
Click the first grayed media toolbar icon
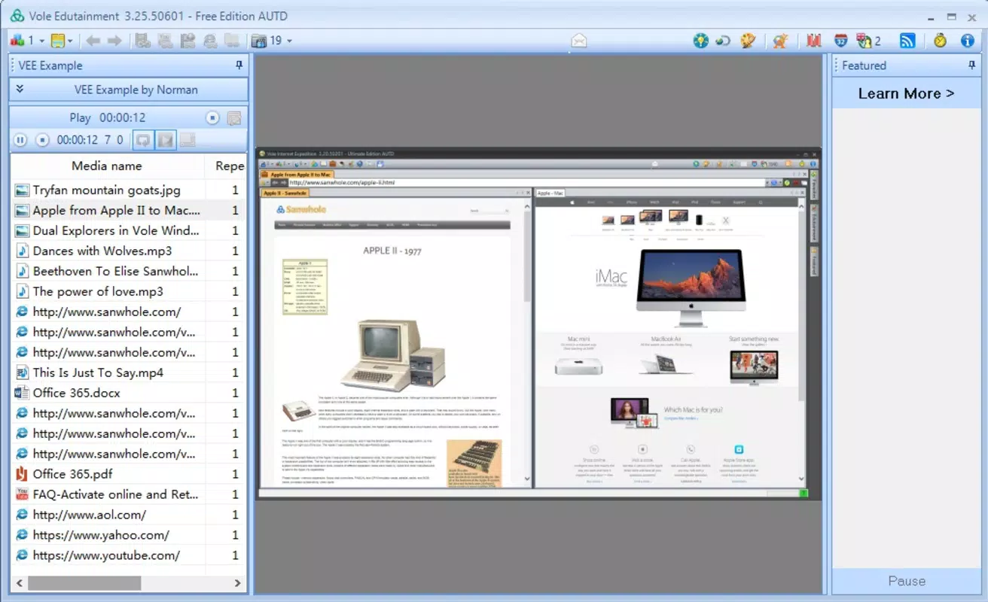[142, 41]
